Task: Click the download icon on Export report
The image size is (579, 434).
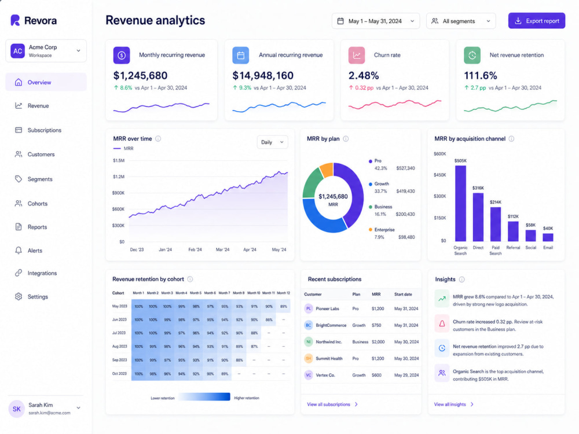Action: click(x=518, y=21)
